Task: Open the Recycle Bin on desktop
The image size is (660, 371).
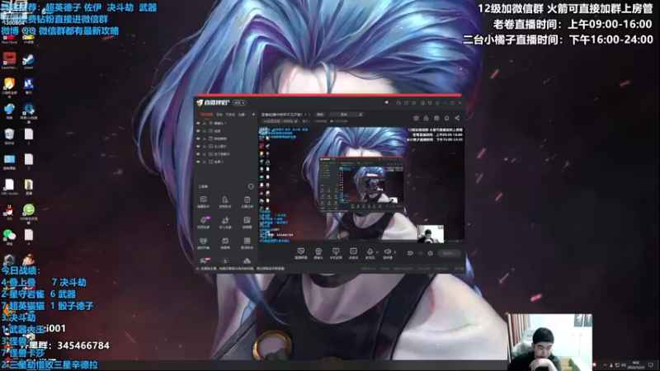Action: point(9,137)
